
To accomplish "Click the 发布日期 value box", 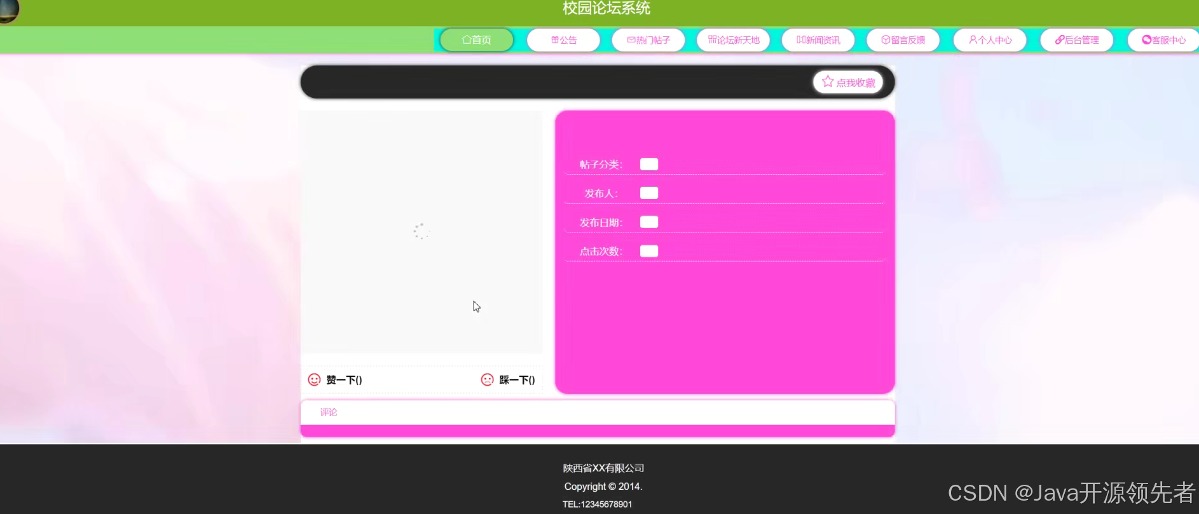I will pos(649,222).
